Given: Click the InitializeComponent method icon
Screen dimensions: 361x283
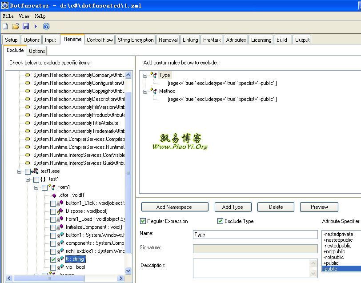Looking at the screenshot, I should (60, 227).
